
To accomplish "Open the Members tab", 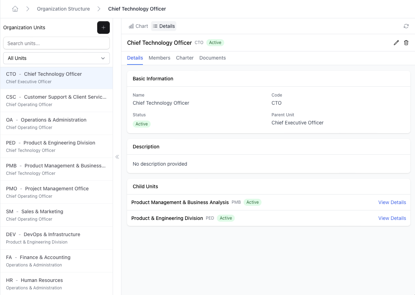I will (159, 58).
